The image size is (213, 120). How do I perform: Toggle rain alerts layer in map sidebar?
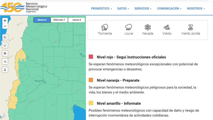(x=5, y=45)
